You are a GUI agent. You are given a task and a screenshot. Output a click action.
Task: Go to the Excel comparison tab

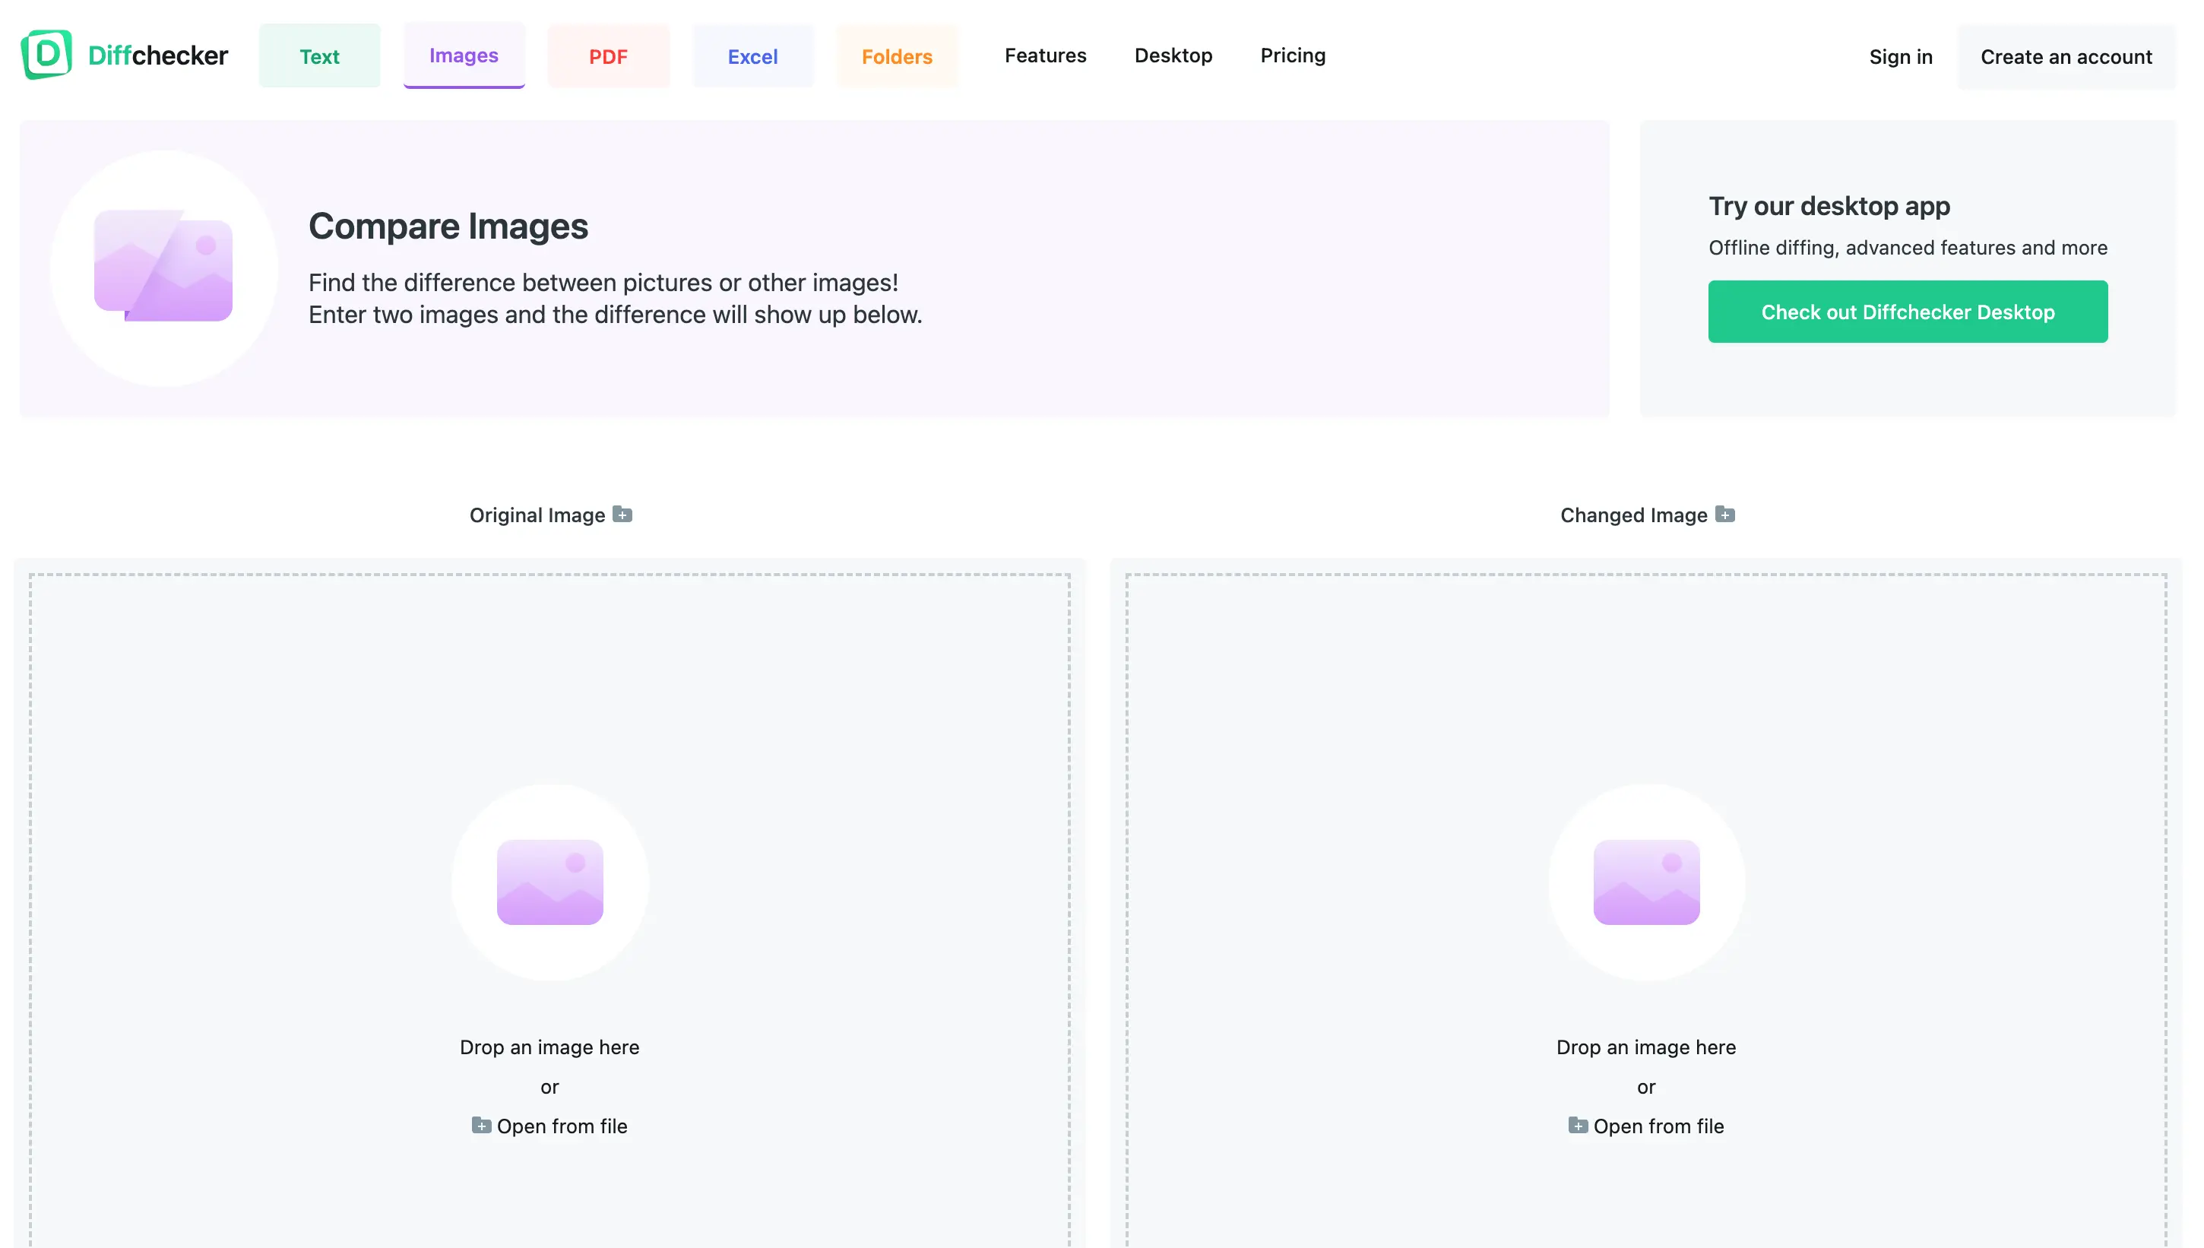pyautogui.click(x=752, y=56)
